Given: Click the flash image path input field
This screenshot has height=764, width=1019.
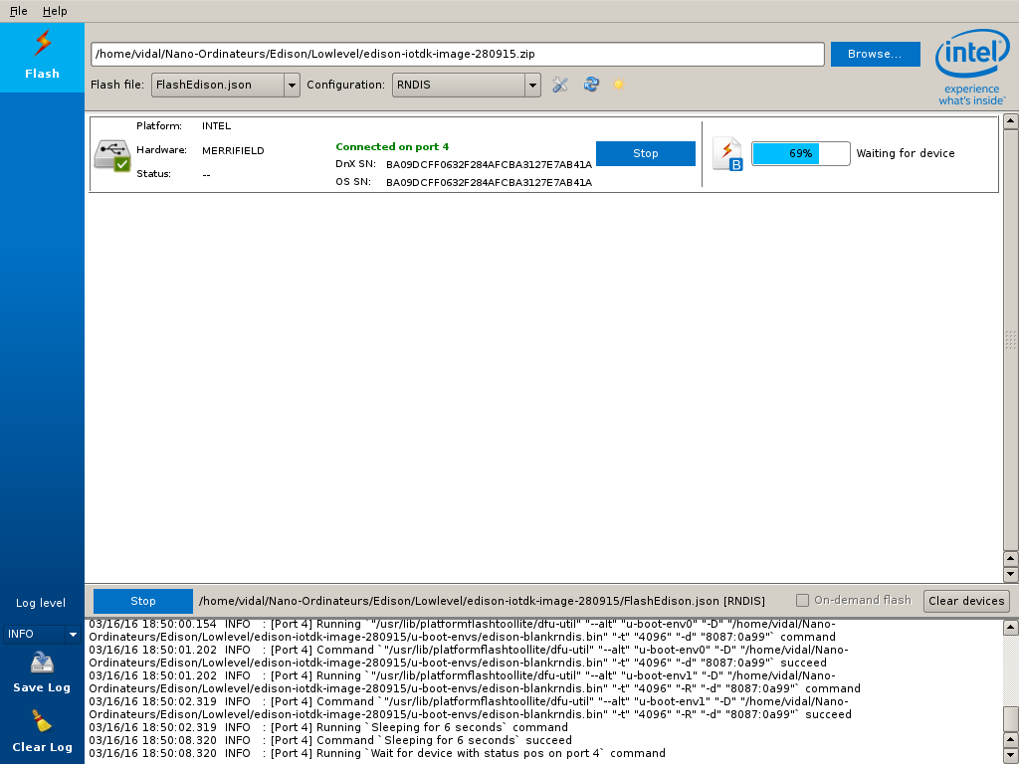Looking at the screenshot, I should 457,54.
